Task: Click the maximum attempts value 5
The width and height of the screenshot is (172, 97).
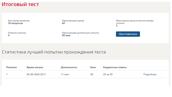Action: point(117,26)
